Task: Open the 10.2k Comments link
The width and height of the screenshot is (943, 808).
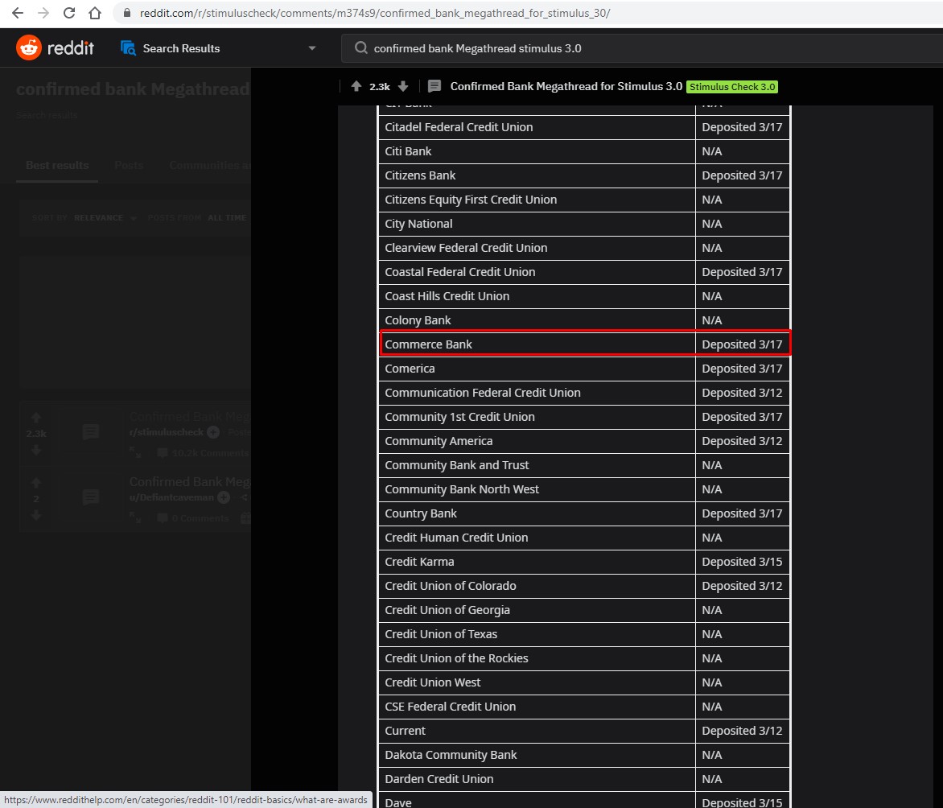Action: 204,453
